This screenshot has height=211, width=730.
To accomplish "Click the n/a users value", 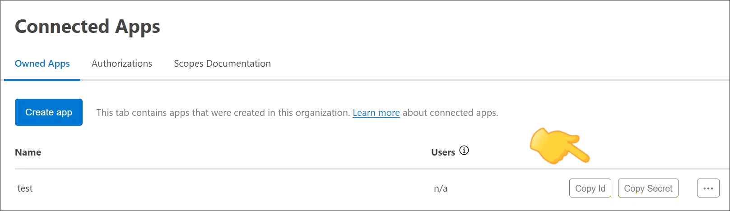I will (441, 188).
